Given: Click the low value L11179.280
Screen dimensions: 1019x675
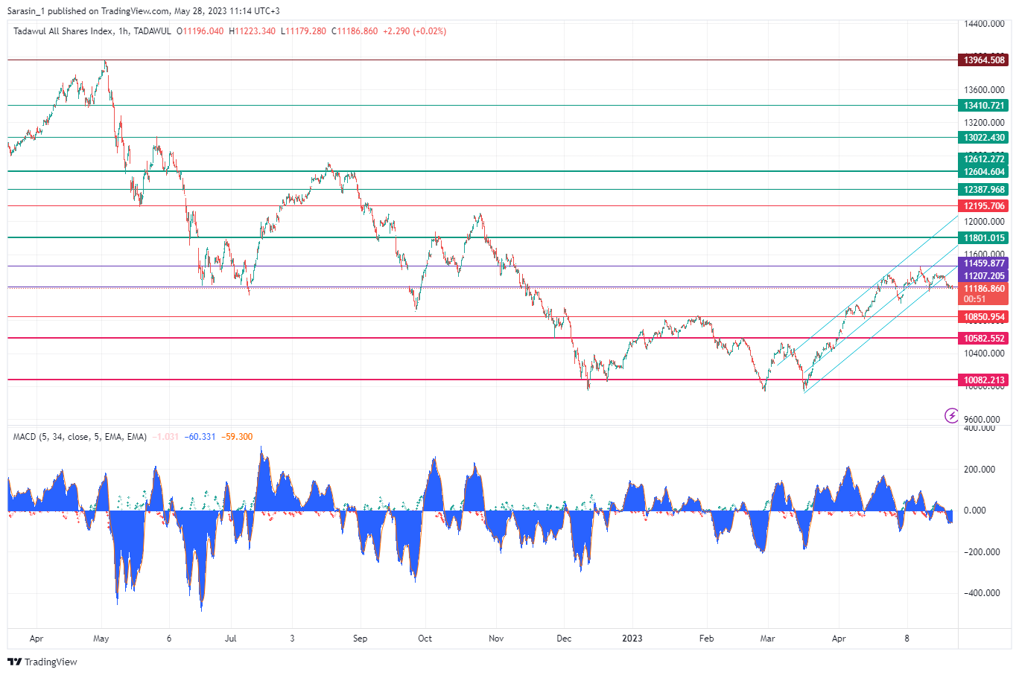Looking at the screenshot, I should (303, 31).
